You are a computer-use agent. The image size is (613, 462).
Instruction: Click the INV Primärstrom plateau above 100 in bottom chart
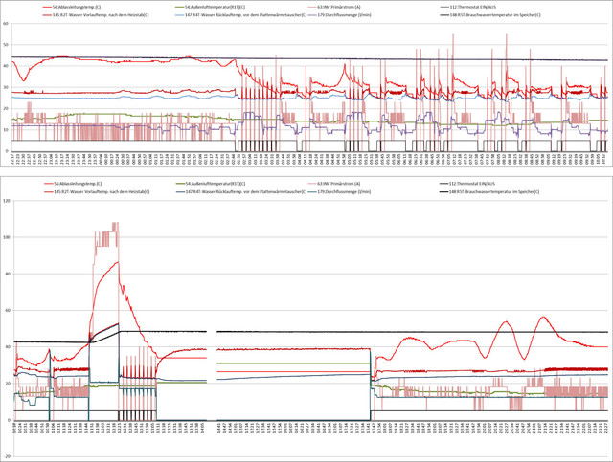pyautogui.click(x=106, y=234)
